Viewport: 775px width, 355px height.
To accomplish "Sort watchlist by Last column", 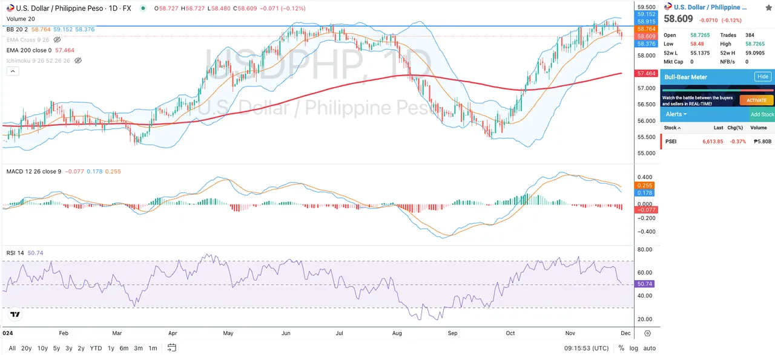I will coord(718,128).
